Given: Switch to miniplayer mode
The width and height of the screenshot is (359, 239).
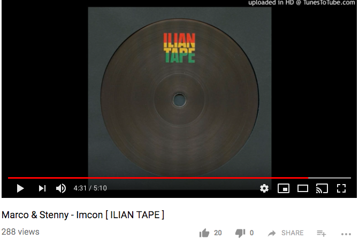Looking at the screenshot, I should (284, 188).
